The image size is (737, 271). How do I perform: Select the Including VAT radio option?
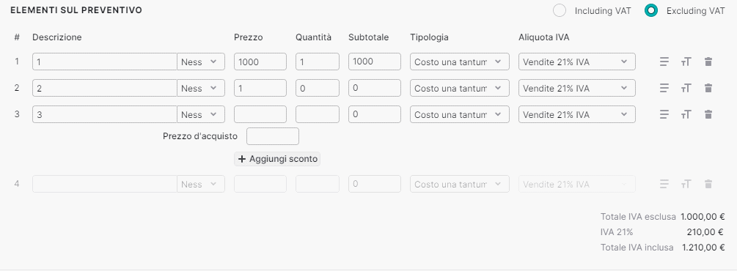coord(560,10)
